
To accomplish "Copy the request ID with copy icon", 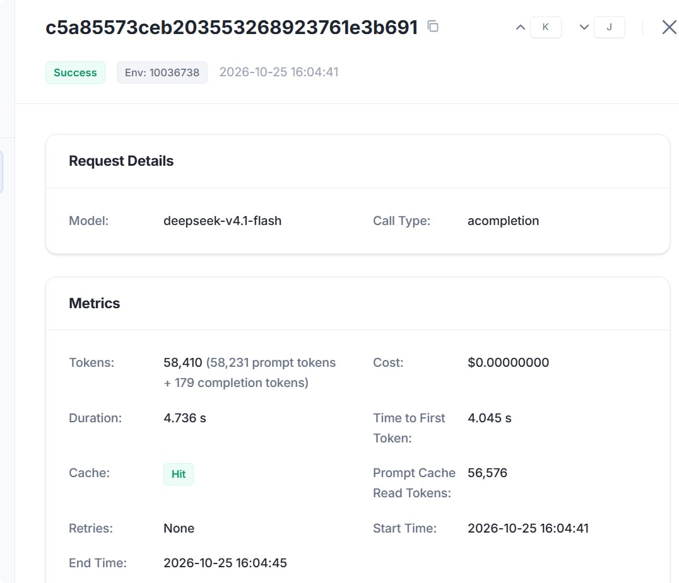I will click(x=433, y=26).
